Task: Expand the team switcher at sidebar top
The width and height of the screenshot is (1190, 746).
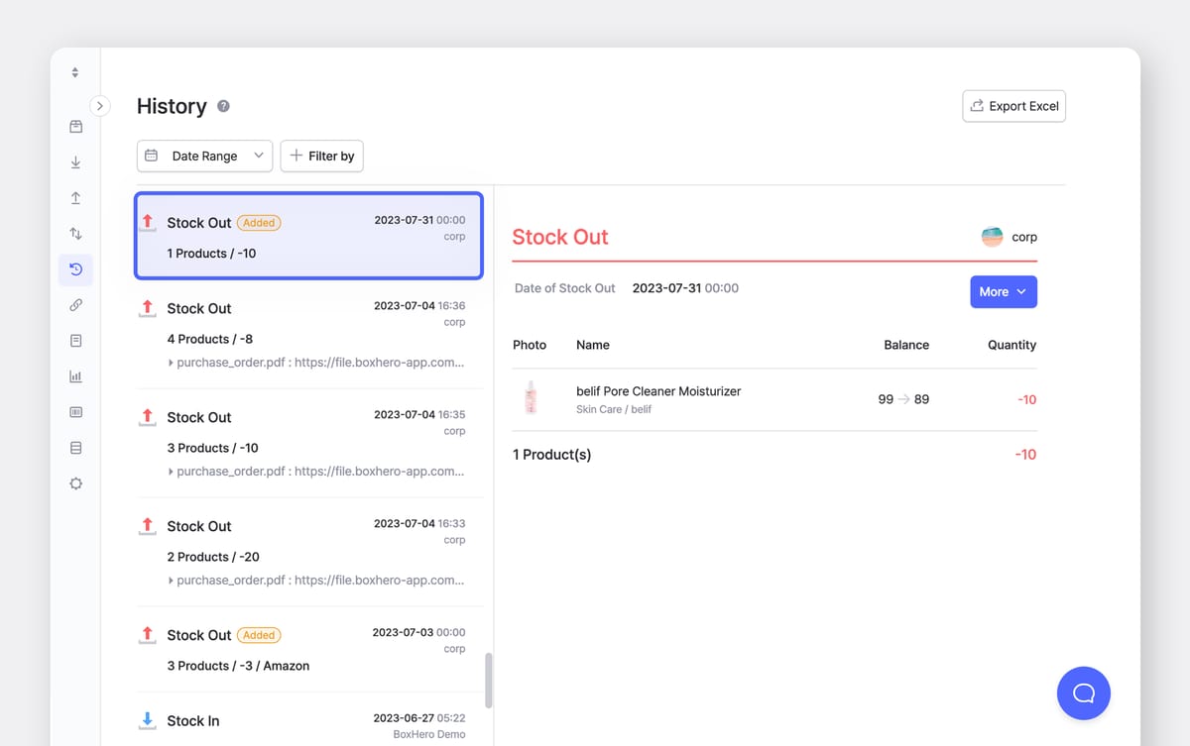Action: 75,73
